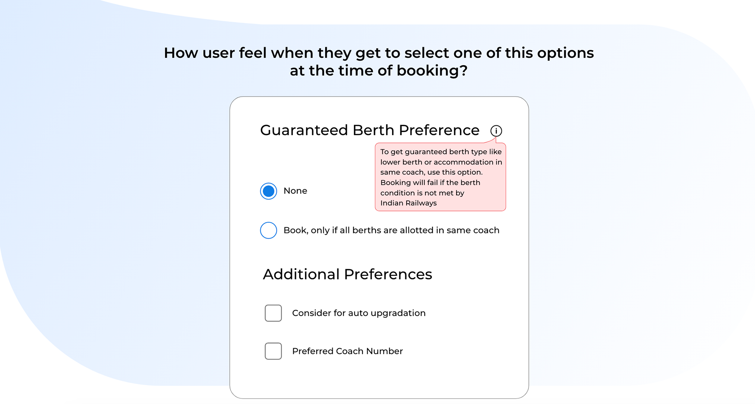Screen dimensions: 755x404
Task: Click the 'Consider for auto upgradation' label text
Action: [359, 313]
